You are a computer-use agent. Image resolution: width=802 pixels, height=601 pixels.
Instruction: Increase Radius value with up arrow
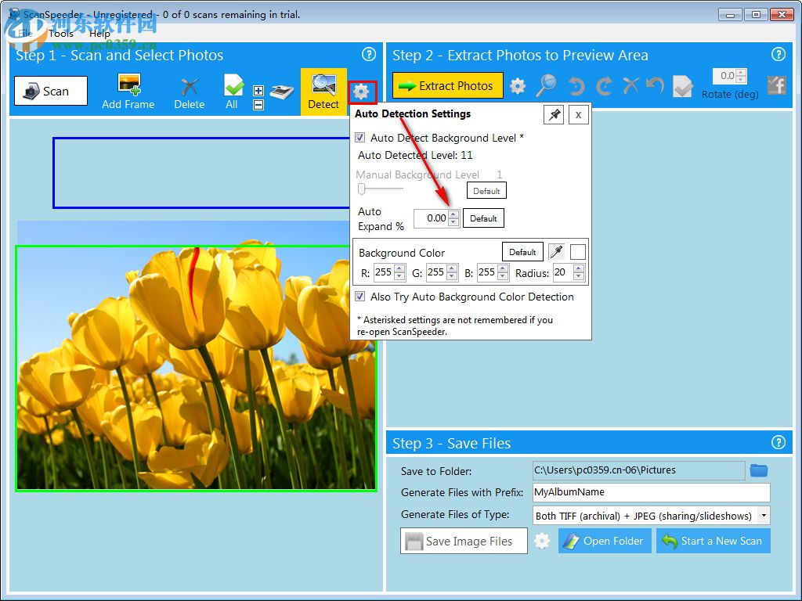(x=579, y=268)
